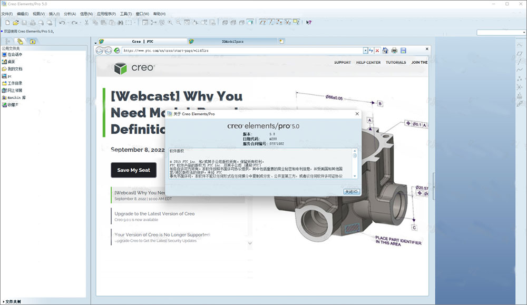Click the browser Back arrow button
527x305 pixels.
coord(100,51)
